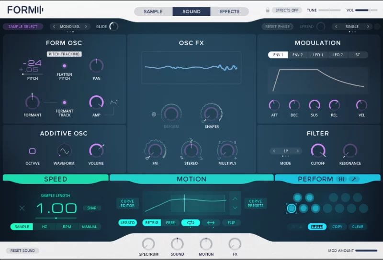This screenshot has width=383, height=260.
Task: Select the LFO 1 modulation tab
Action: click(318, 55)
